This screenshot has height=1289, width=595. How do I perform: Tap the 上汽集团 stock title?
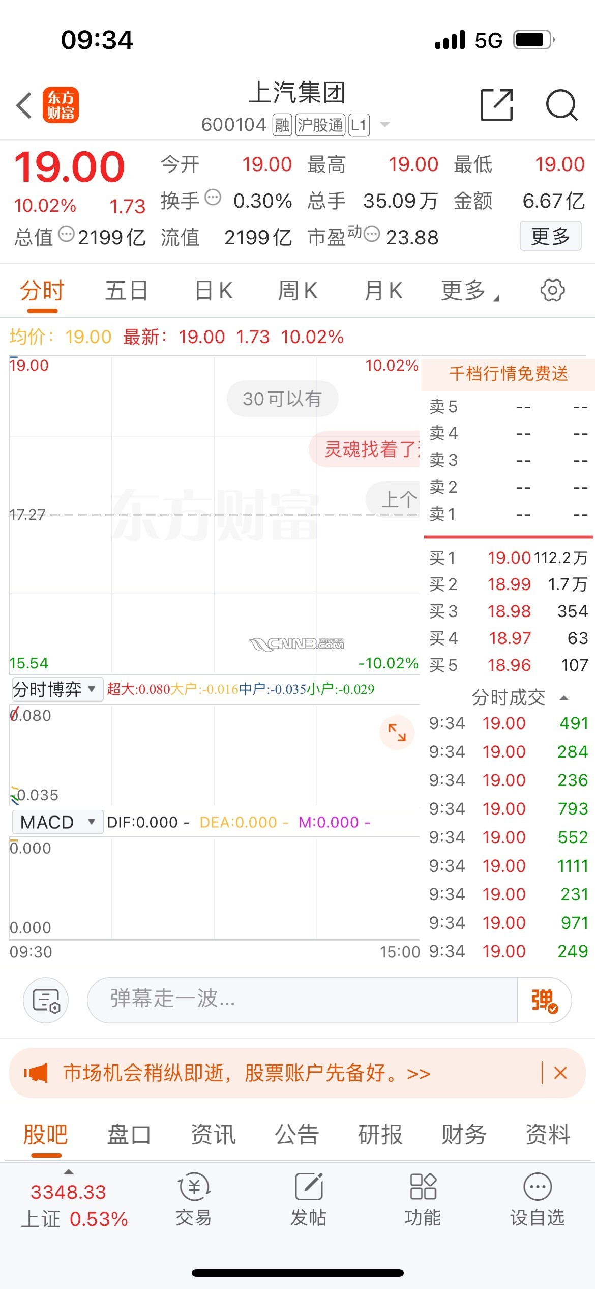click(x=297, y=93)
